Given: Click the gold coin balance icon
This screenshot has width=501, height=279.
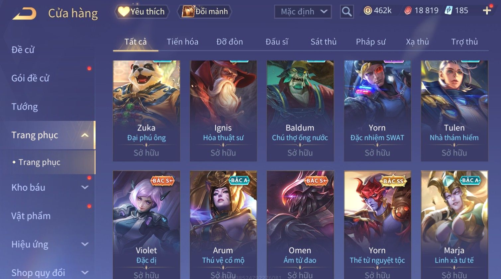Looking at the screenshot, I should pos(368,11).
